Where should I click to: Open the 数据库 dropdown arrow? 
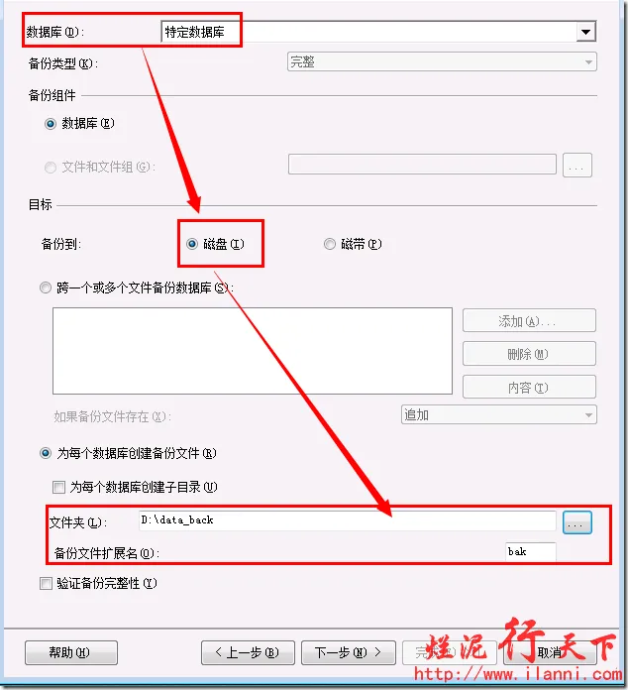(x=585, y=32)
